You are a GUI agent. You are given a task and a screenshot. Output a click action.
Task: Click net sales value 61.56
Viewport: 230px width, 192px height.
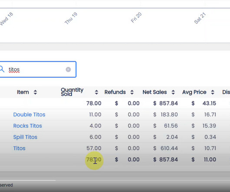[x=171, y=126]
